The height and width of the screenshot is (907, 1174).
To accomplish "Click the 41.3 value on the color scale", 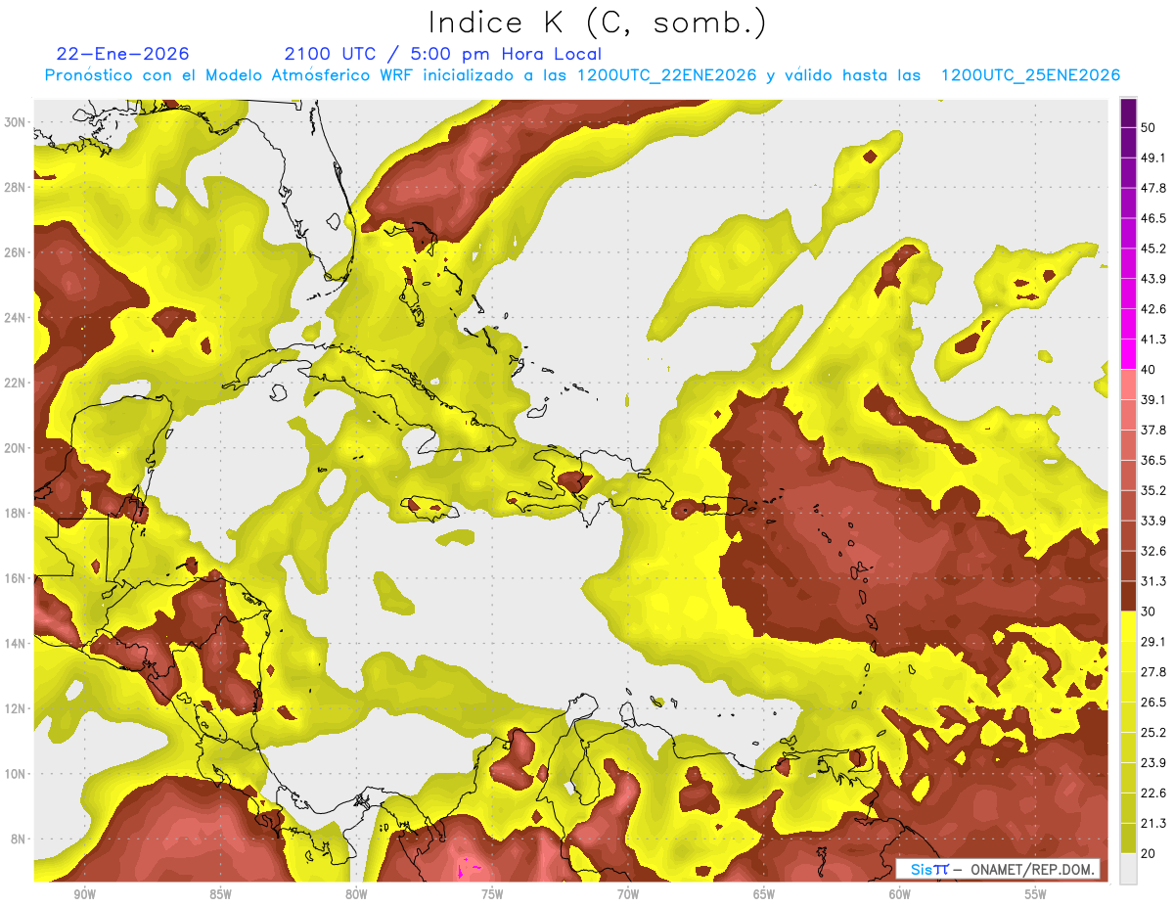I will [1152, 340].
